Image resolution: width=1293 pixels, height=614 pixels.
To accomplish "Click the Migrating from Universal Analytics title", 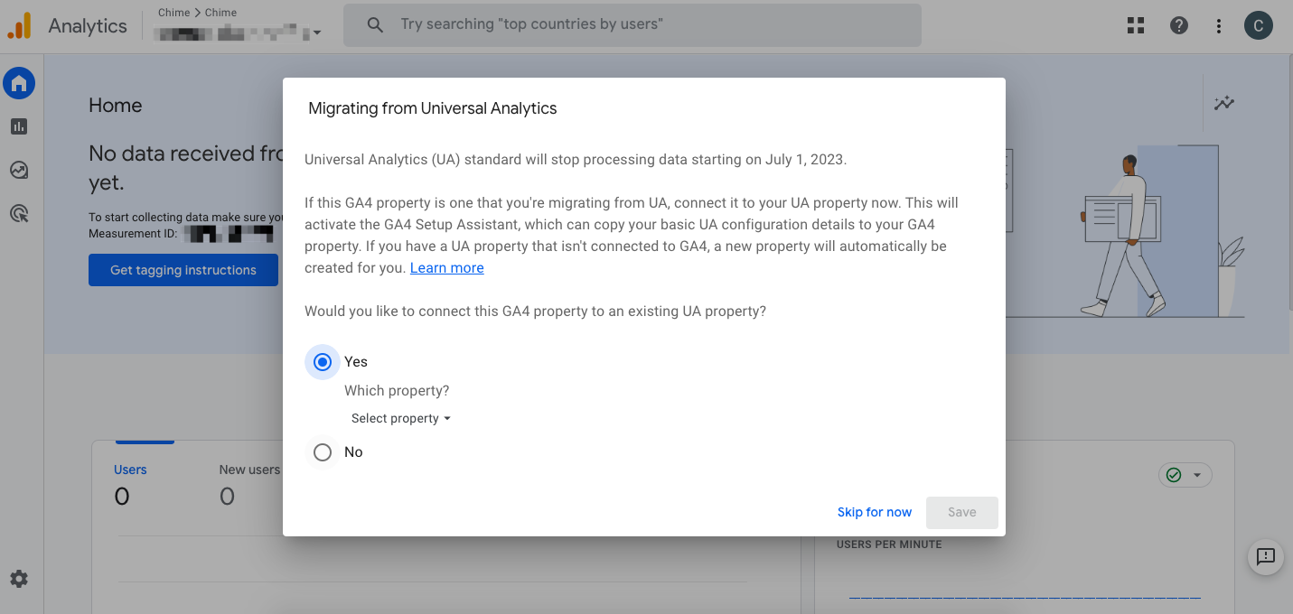I will click(433, 108).
